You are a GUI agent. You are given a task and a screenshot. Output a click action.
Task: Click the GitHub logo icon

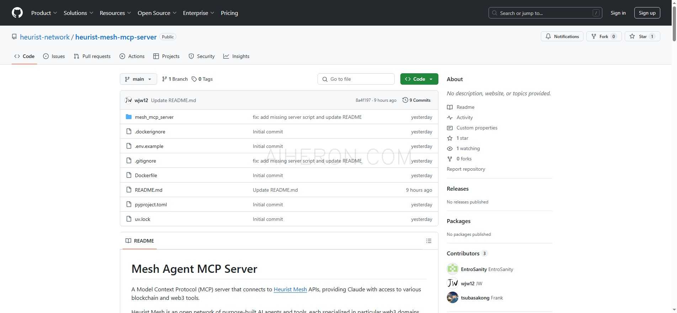[x=17, y=13]
